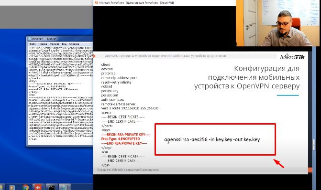
Task: Click 'BEGIN RSA PRIVATE KEY' line in Notepad
Action: [55, 84]
